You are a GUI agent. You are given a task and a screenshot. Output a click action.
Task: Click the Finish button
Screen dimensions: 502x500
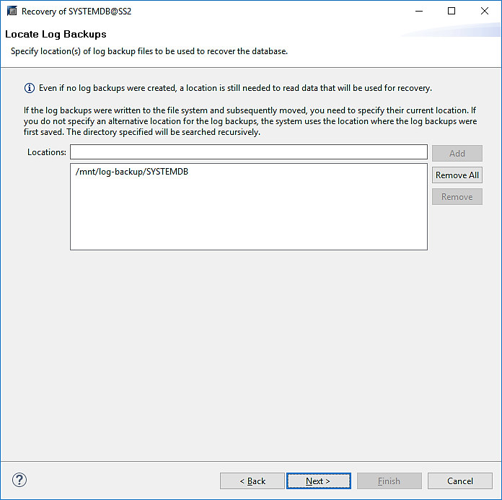389,481
